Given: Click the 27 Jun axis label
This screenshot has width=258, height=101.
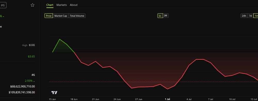Looking at the screenshot, I should point(139,99).
